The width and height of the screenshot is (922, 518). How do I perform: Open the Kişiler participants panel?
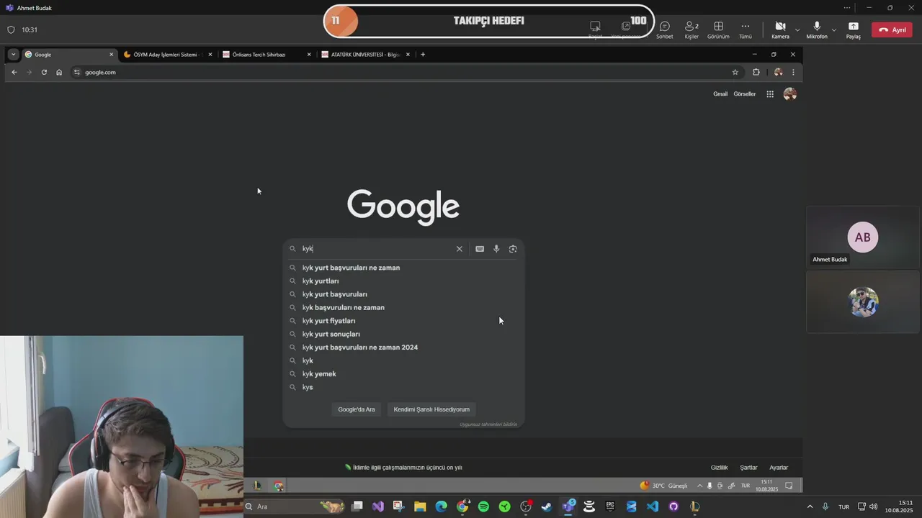[691, 29]
